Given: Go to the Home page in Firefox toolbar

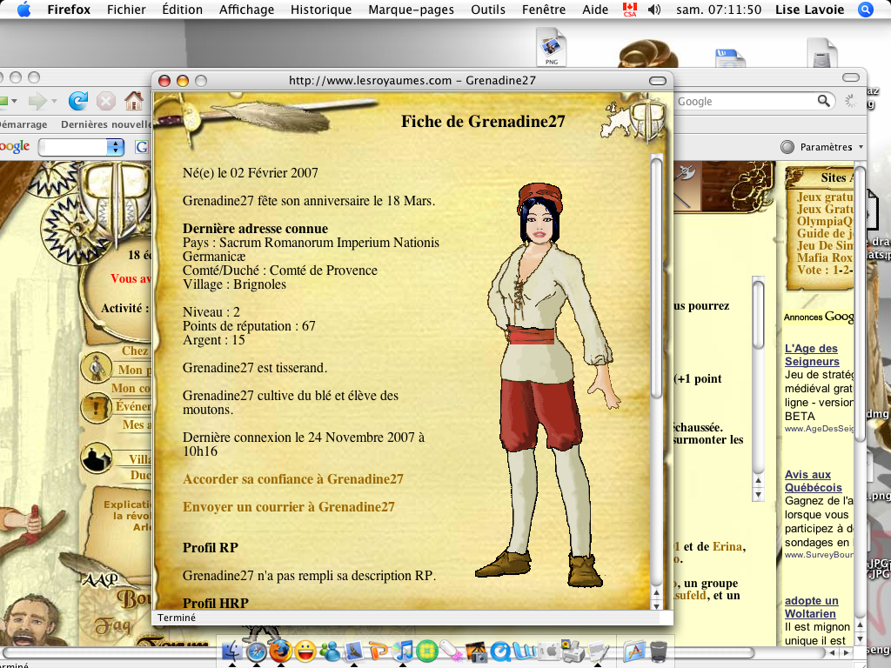Looking at the screenshot, I should pyautogui.click(x=134, y=101).
